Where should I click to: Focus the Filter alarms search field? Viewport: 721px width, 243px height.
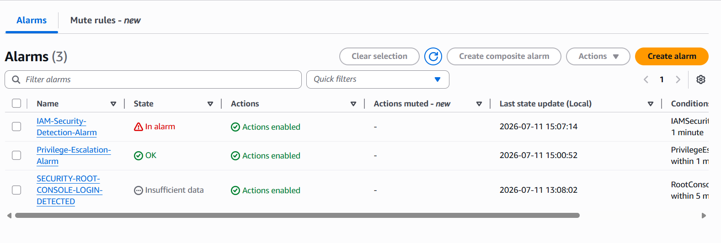[x=153, y=79]
